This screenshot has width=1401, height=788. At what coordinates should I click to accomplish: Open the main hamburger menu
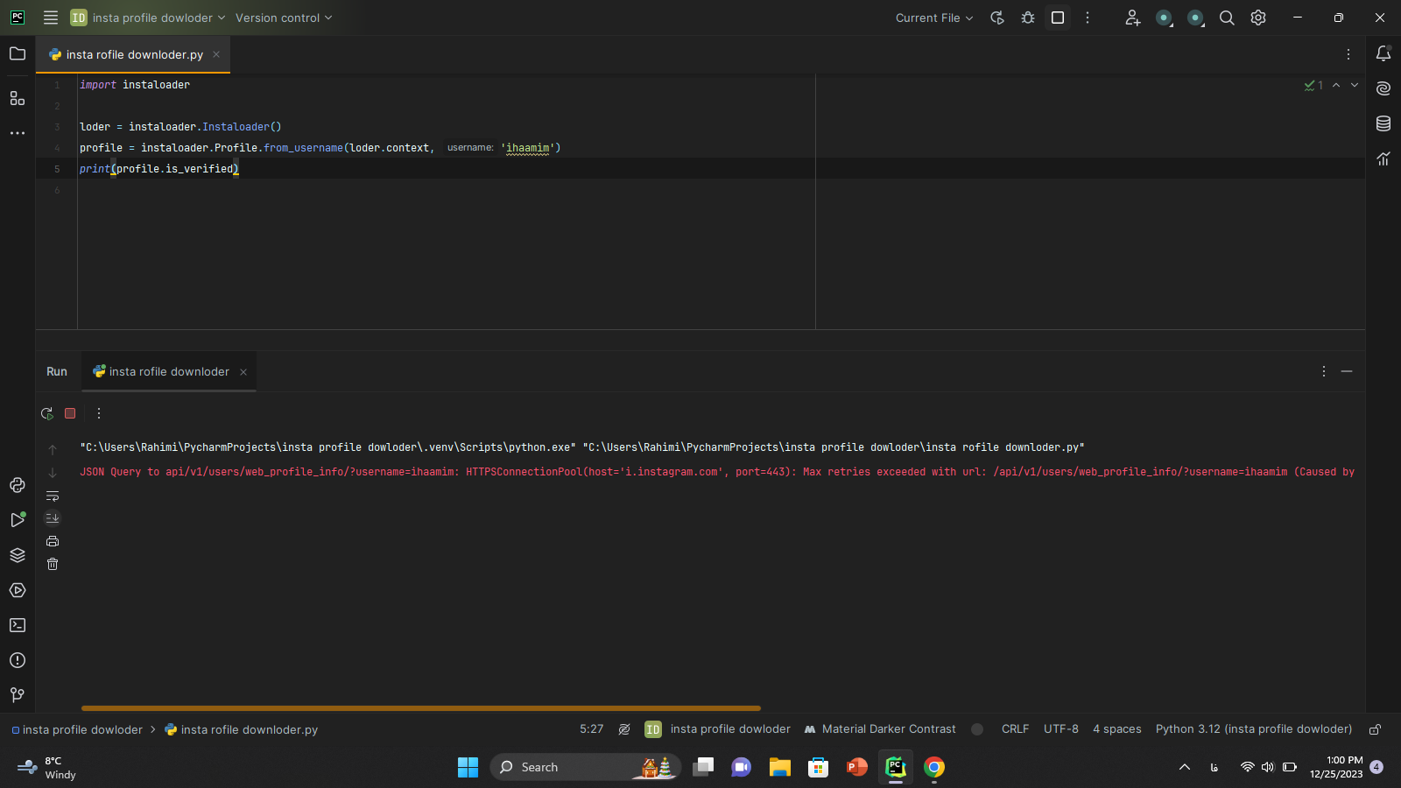tap(51, 18)
